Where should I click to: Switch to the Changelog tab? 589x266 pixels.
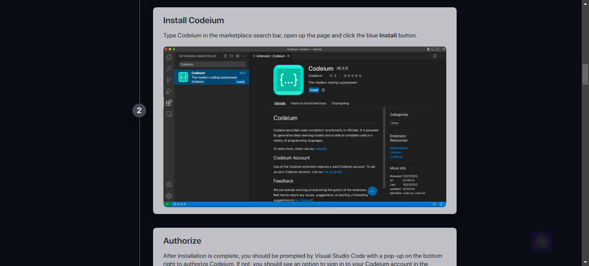340,103
